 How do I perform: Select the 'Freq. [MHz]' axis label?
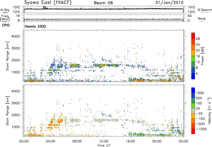coord(5,18)
